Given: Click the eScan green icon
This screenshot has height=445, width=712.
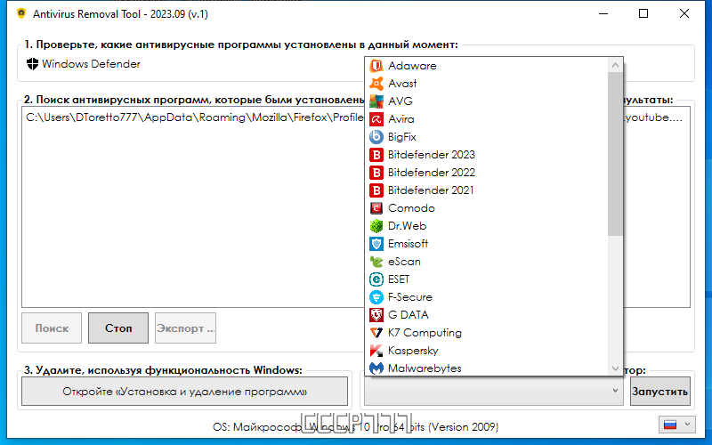Looking at the screenshot, I should point(376,262).
